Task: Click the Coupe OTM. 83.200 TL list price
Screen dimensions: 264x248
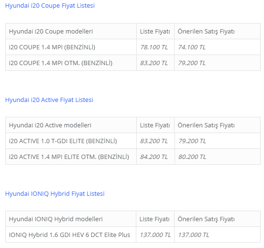Action: point(154,63)
